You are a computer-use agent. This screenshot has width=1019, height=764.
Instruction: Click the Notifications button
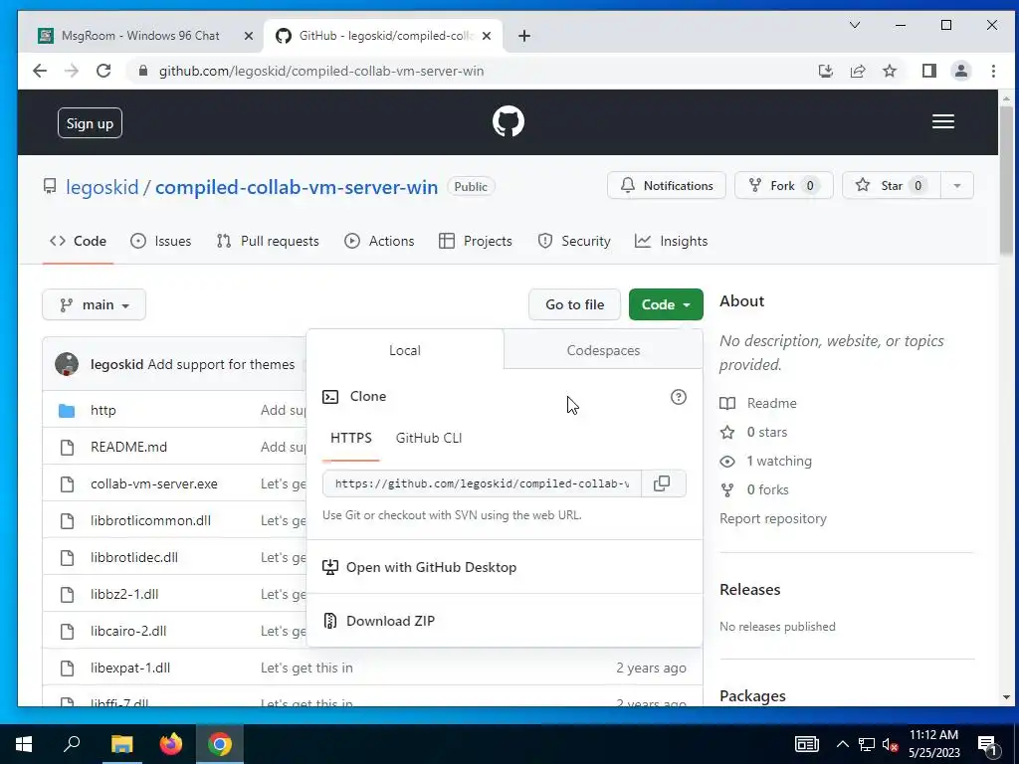[666, 186]
